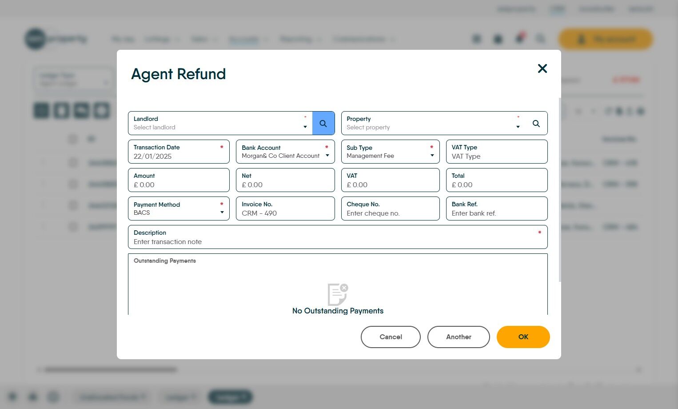Image resolution: width=678 pixels, height=409 pixels.
Task: Click the Cancel button
Action: 391,337
